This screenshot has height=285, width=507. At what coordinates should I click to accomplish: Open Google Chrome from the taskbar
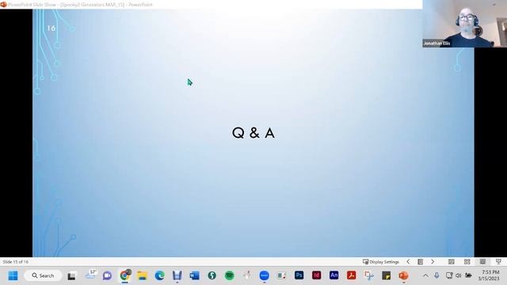[124, 275]
